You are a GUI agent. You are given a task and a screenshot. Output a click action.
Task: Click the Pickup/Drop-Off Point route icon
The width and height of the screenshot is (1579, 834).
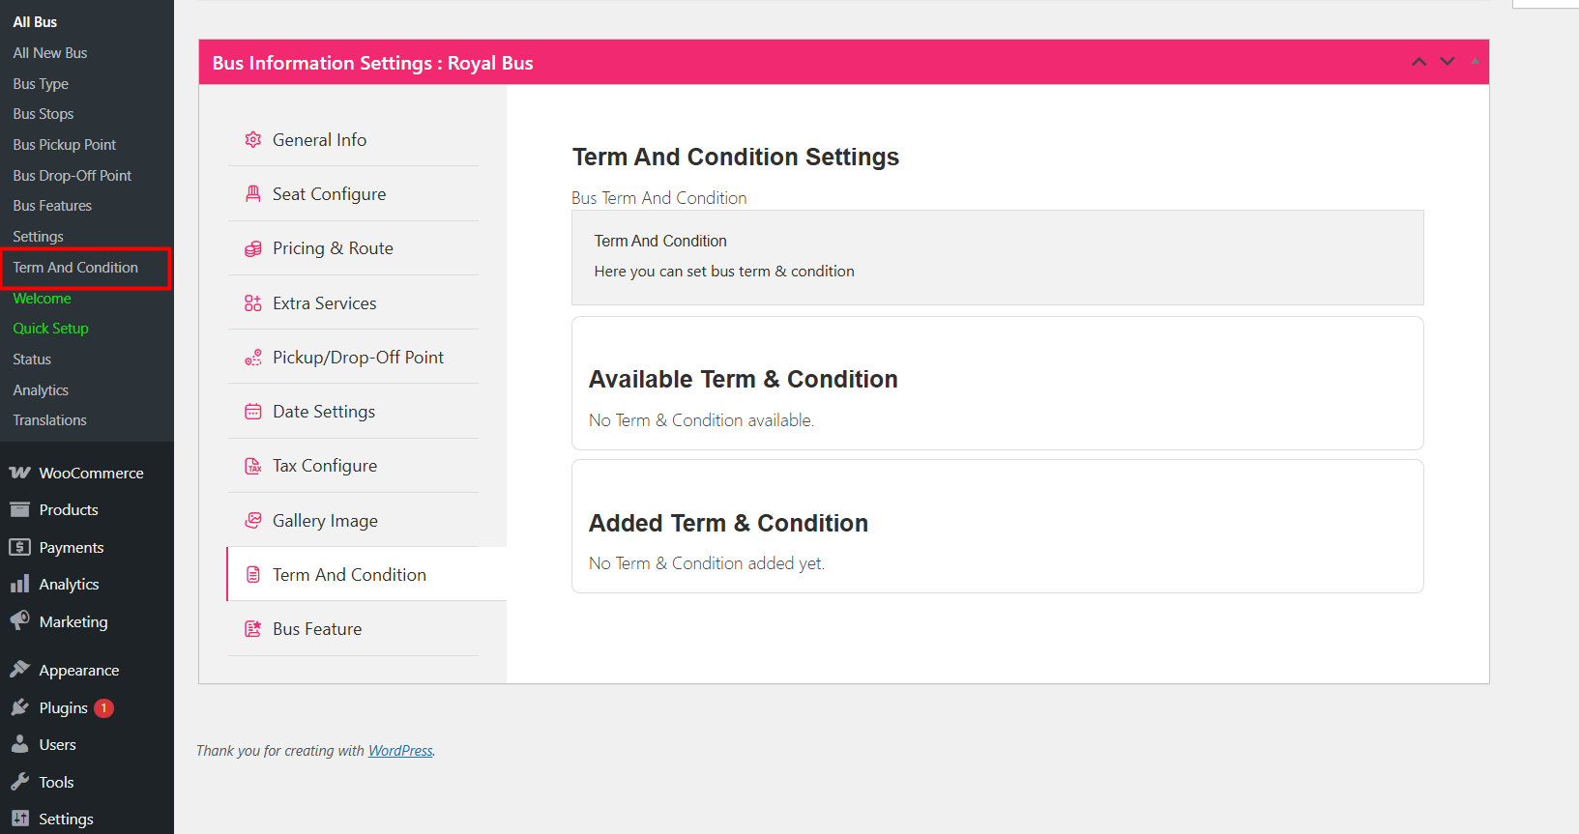coord(253,358)
